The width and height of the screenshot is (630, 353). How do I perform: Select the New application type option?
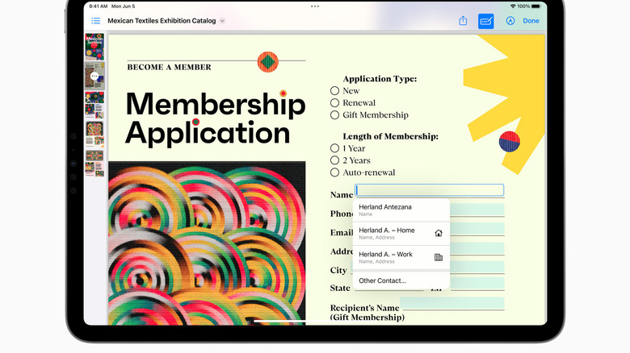(334, 91)
